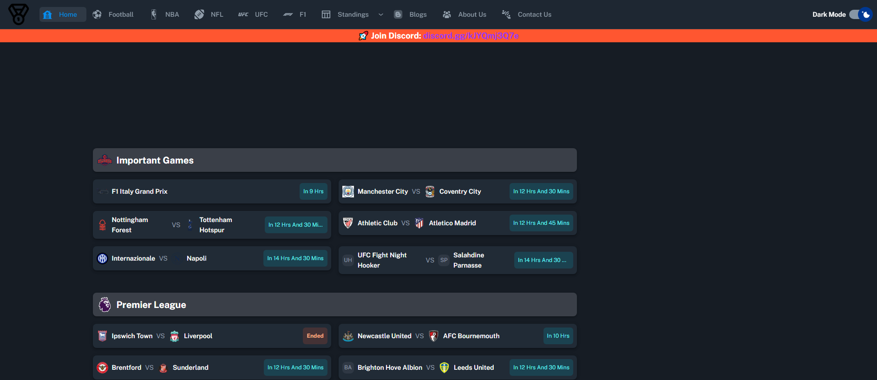
Task: Click the Athletic Club crest
Action: pos(348,223)
